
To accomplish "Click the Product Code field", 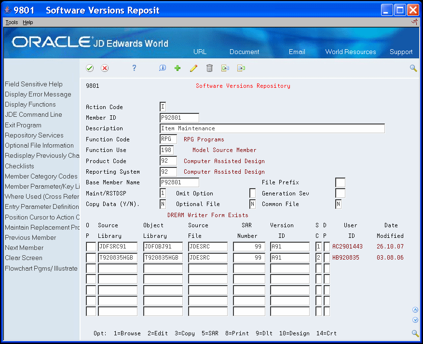I will click(x=168, y=161).
